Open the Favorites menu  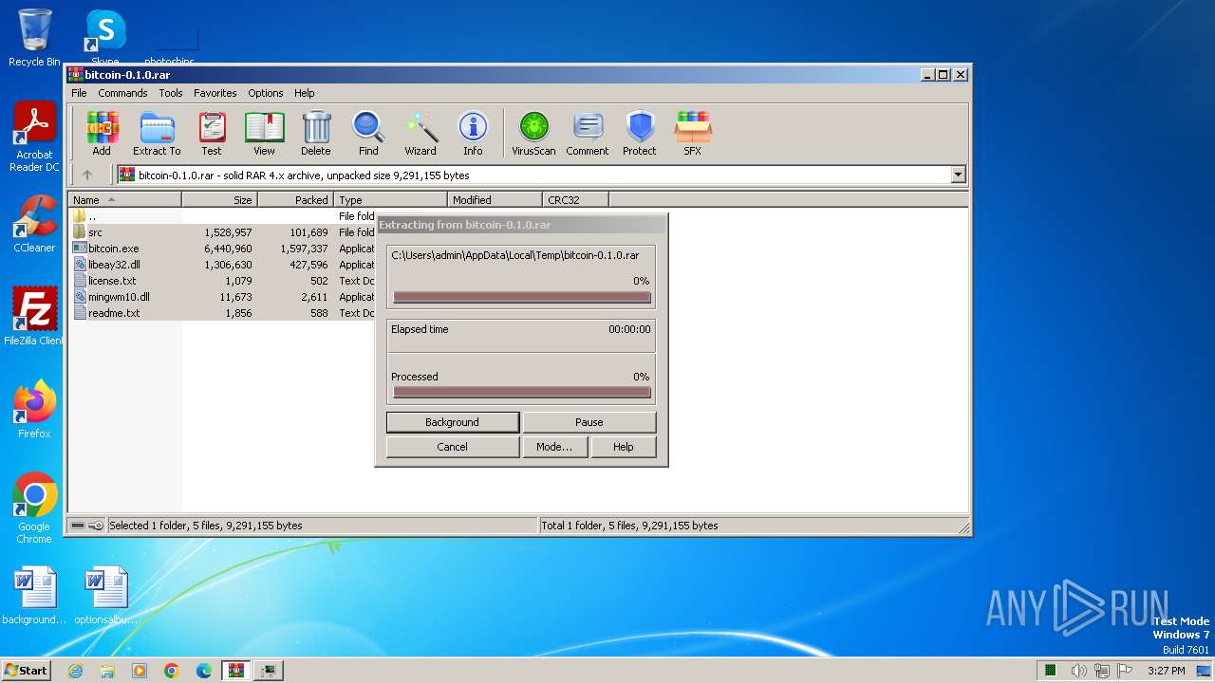(215, 93)
